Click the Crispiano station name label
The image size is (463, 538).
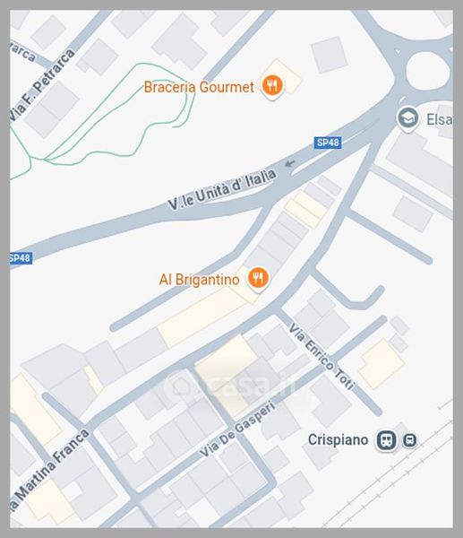338,440
